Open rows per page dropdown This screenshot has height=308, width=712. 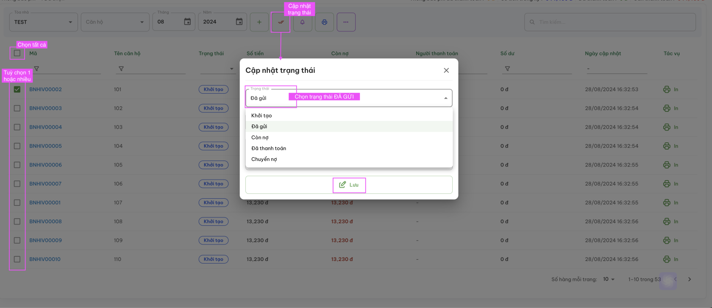tap(609, 279)
